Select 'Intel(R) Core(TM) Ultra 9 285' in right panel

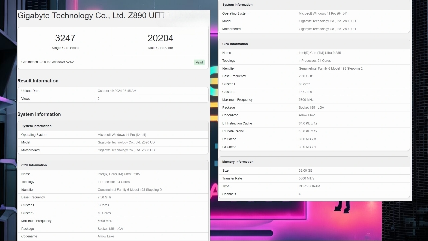(x=320, y=53)
